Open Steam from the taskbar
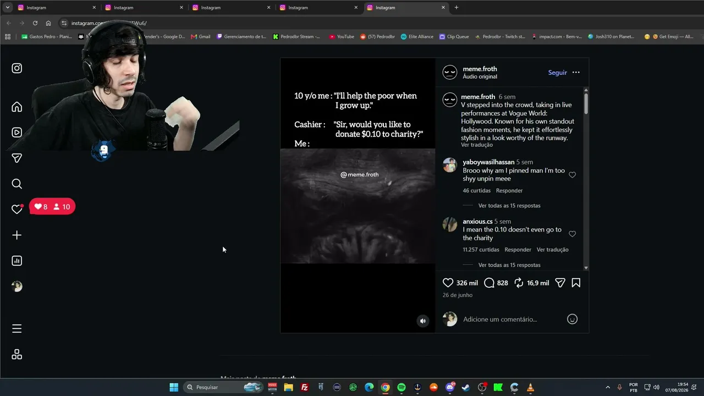The width and height of the screenshot is (704, 396). click(x=466, y=387)
